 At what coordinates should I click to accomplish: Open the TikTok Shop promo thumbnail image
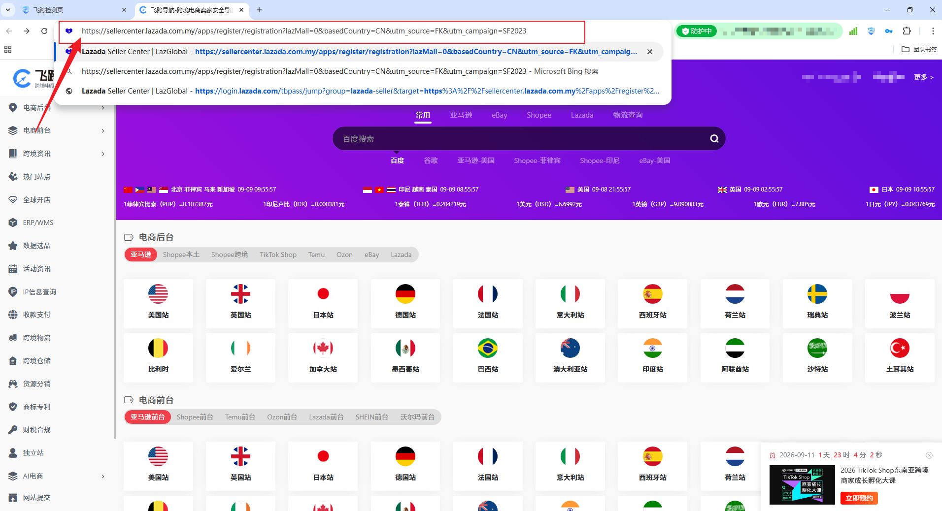click(x=802, y=484)
